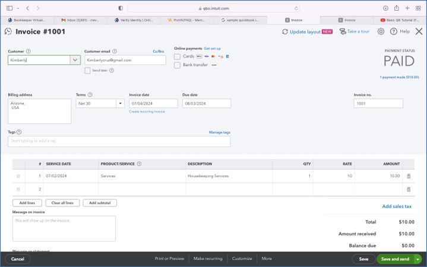Click the Customer email field
This screenshot has width=427, height=267.
coord(125,60)
